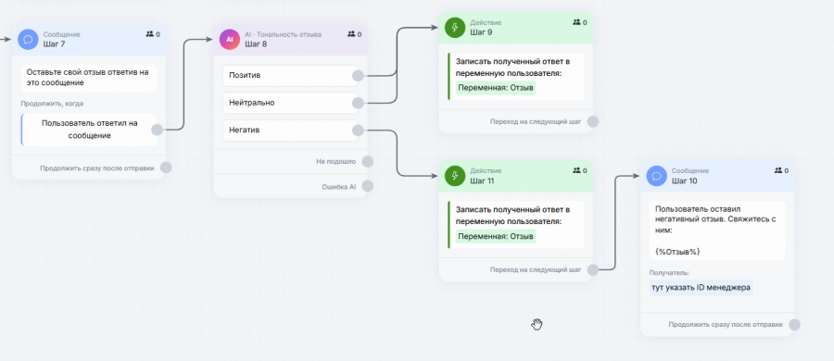Click the AI icon of Шаг 8

(x=230, y=40)
